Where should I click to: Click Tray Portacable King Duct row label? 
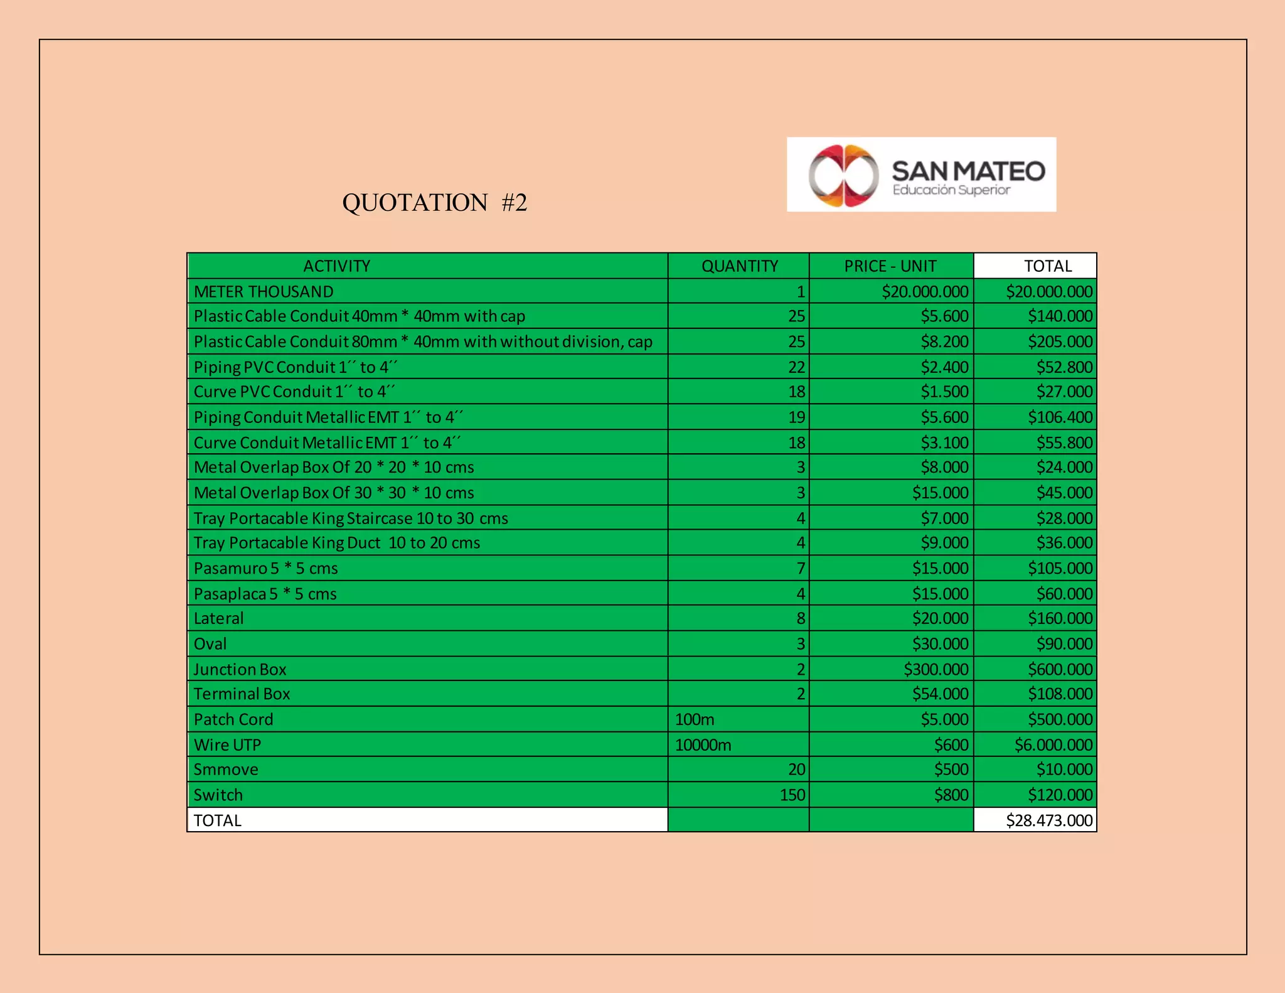point(337,543)
